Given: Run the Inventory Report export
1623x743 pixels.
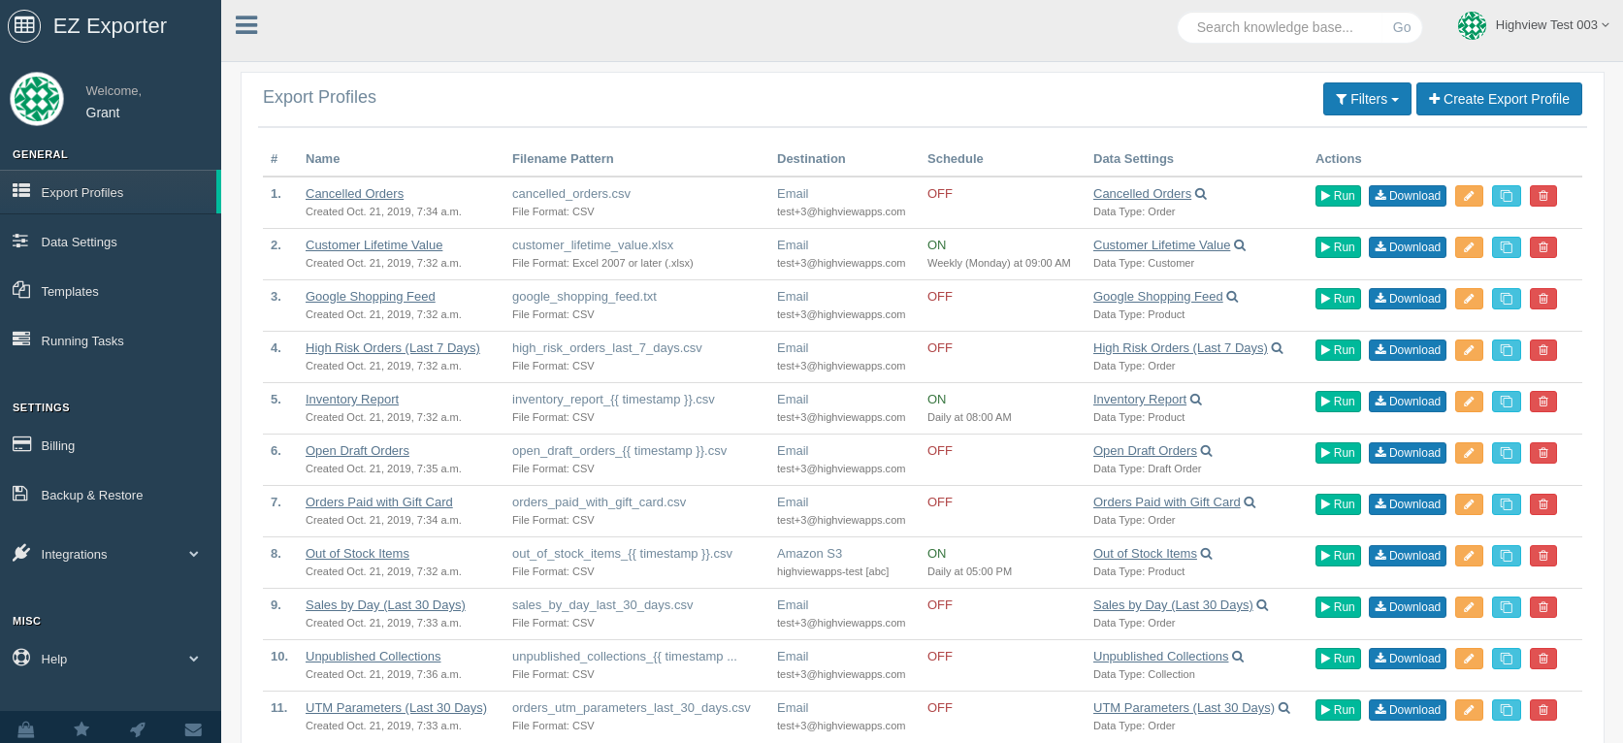Looking at the screenshot, I should click(1338, 402).
